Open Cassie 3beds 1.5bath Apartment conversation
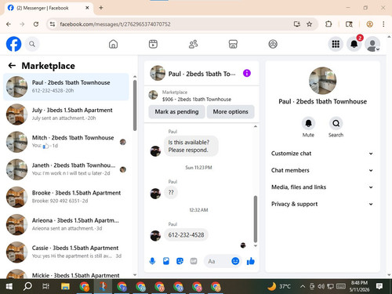 point(66,252)
